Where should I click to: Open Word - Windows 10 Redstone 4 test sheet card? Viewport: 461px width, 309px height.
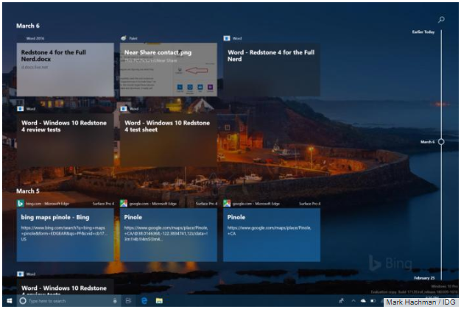[x=169, y=141]
